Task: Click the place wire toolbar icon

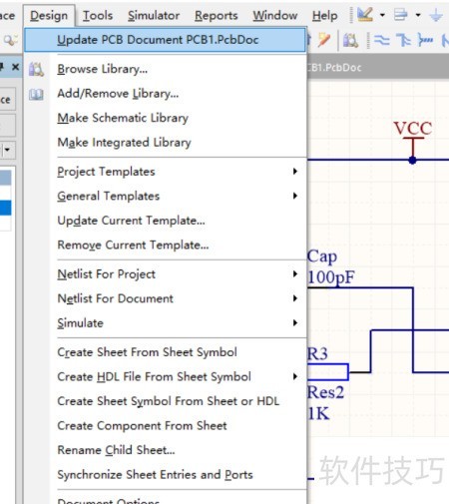Action: coord(381,40)
